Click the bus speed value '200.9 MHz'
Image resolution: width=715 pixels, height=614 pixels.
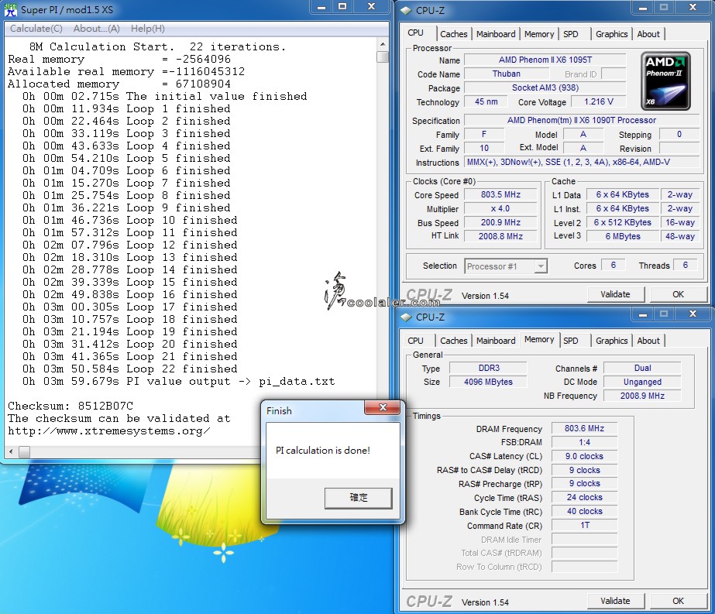(500, 222)
